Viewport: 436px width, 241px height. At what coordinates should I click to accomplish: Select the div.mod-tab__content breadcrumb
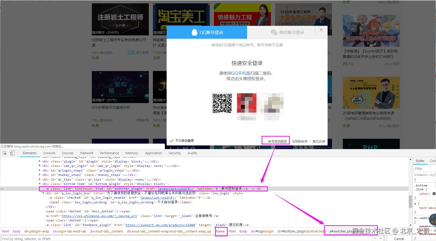pyautogui.click(x=107, y=231)
